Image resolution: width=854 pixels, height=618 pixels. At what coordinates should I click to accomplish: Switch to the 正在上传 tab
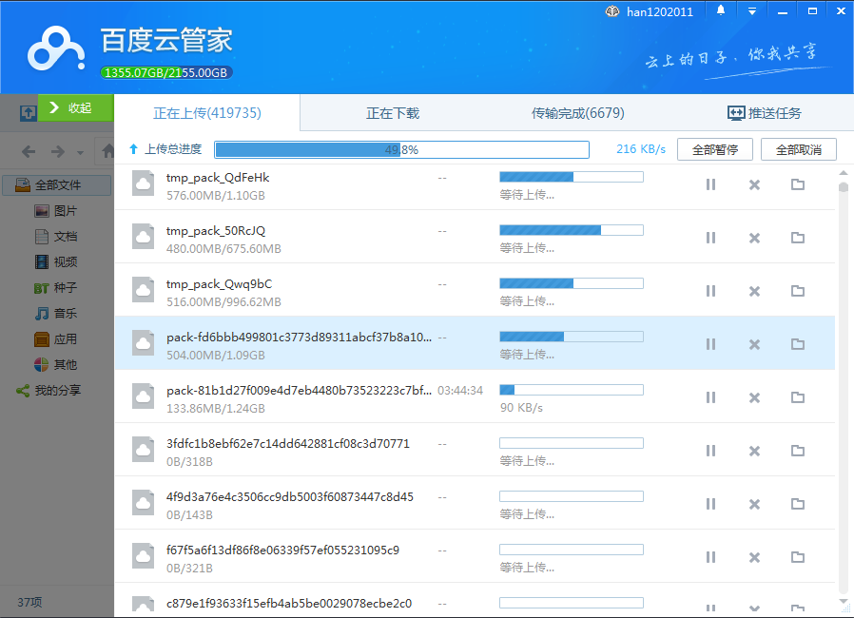click(207, 113)
